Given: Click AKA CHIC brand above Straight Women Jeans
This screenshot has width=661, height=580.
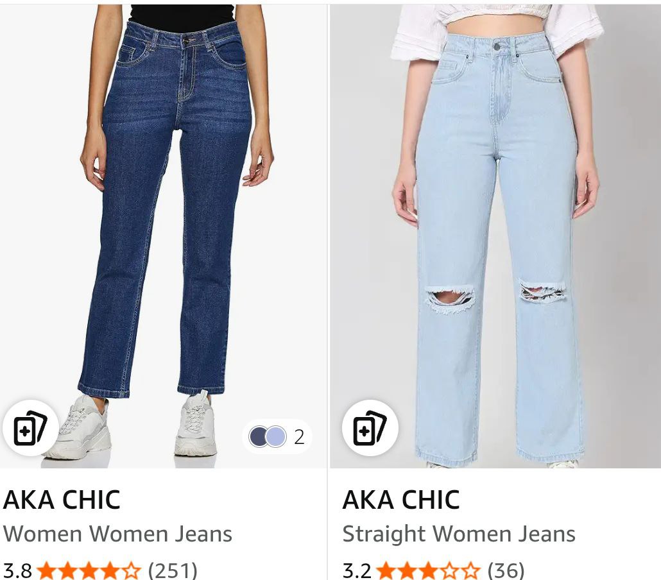Looking at the screenshot, I should [401, 500].
